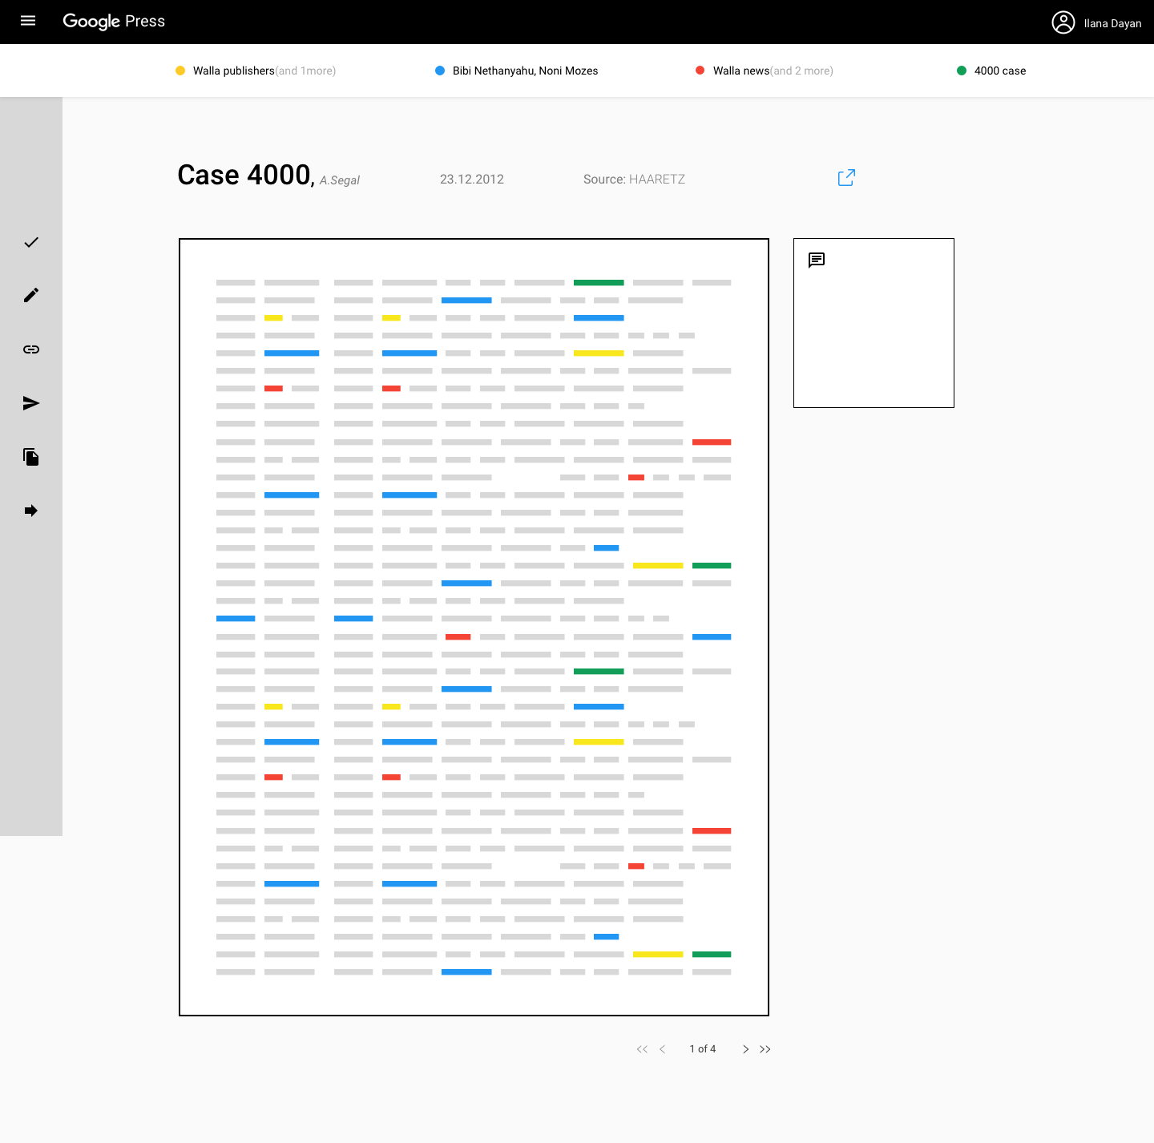1154x1143 pixels.
Task: Click the Ilana Dayan user name
Action: point(1112,23)
